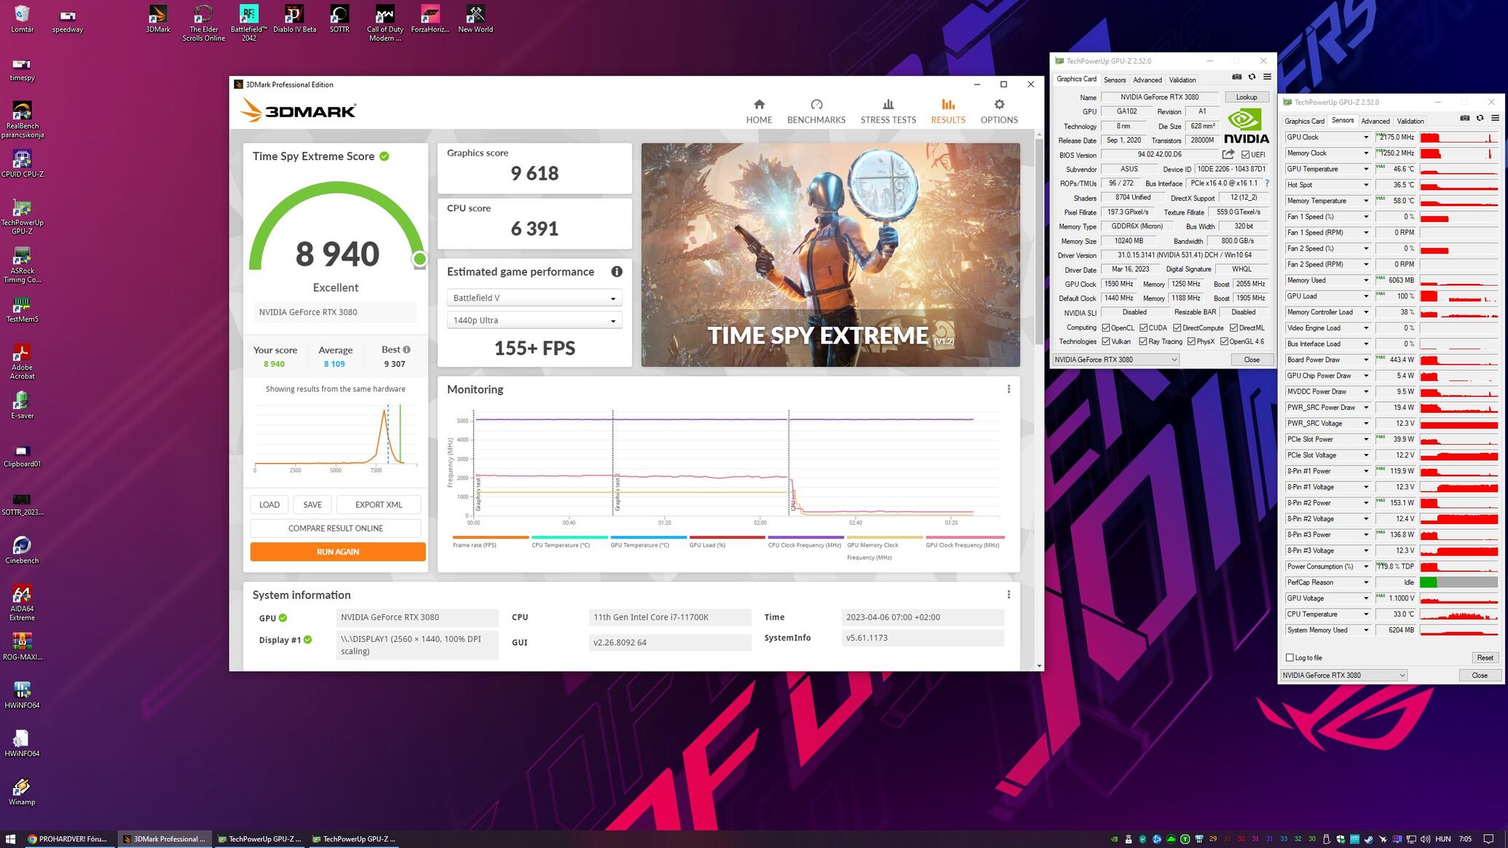
Task: Click the COMPARE RESULT ONLINE button
Action: 336,528
